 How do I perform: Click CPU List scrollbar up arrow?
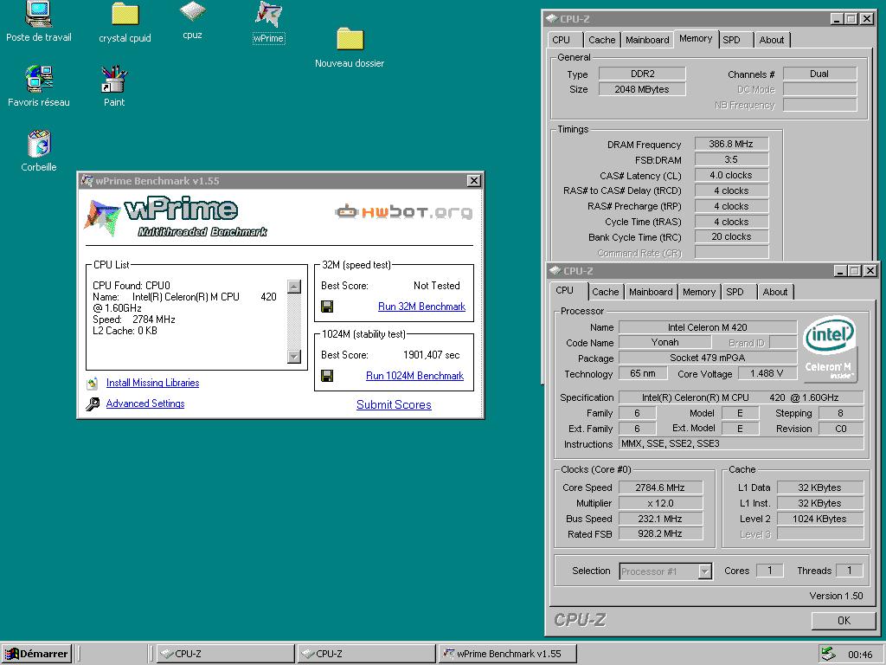point(294,286)
